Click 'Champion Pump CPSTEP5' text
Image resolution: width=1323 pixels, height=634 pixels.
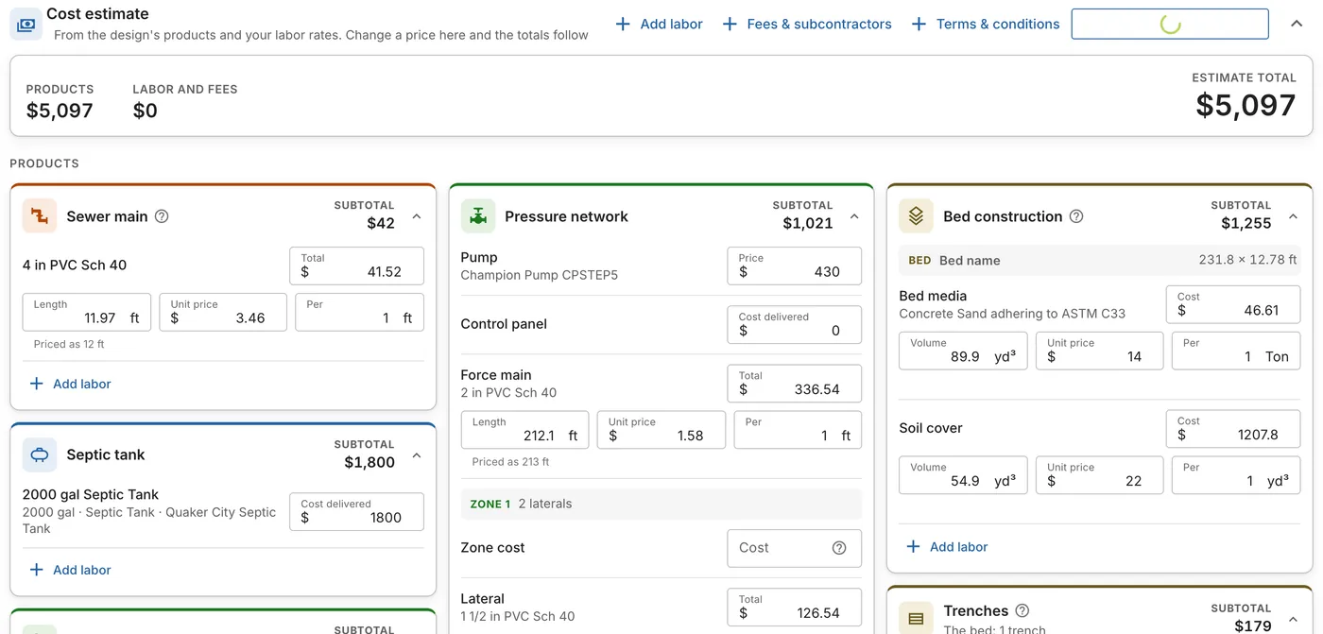click(539, 275)
